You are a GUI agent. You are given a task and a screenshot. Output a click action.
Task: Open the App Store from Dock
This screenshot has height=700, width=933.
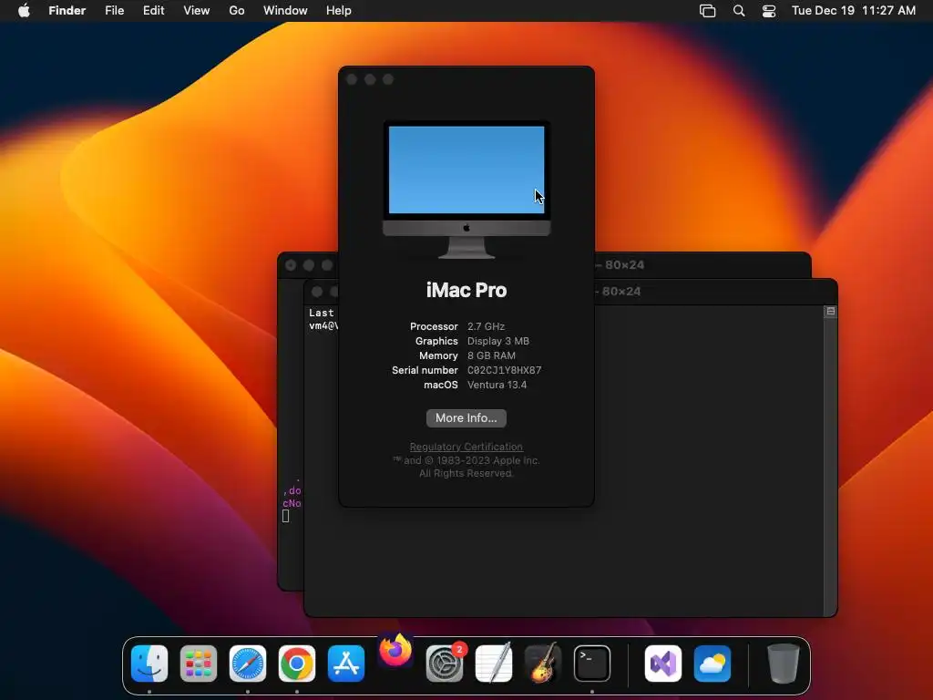(x=346, y=664)
